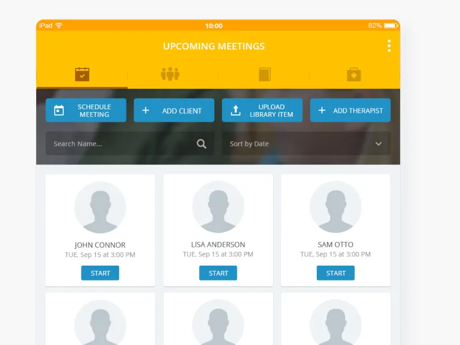Image resolution: width=460 pixels, height=345 pixels.
Task: Click the Wi-Fi icon in status bar
Action: [x=59, y=25]
